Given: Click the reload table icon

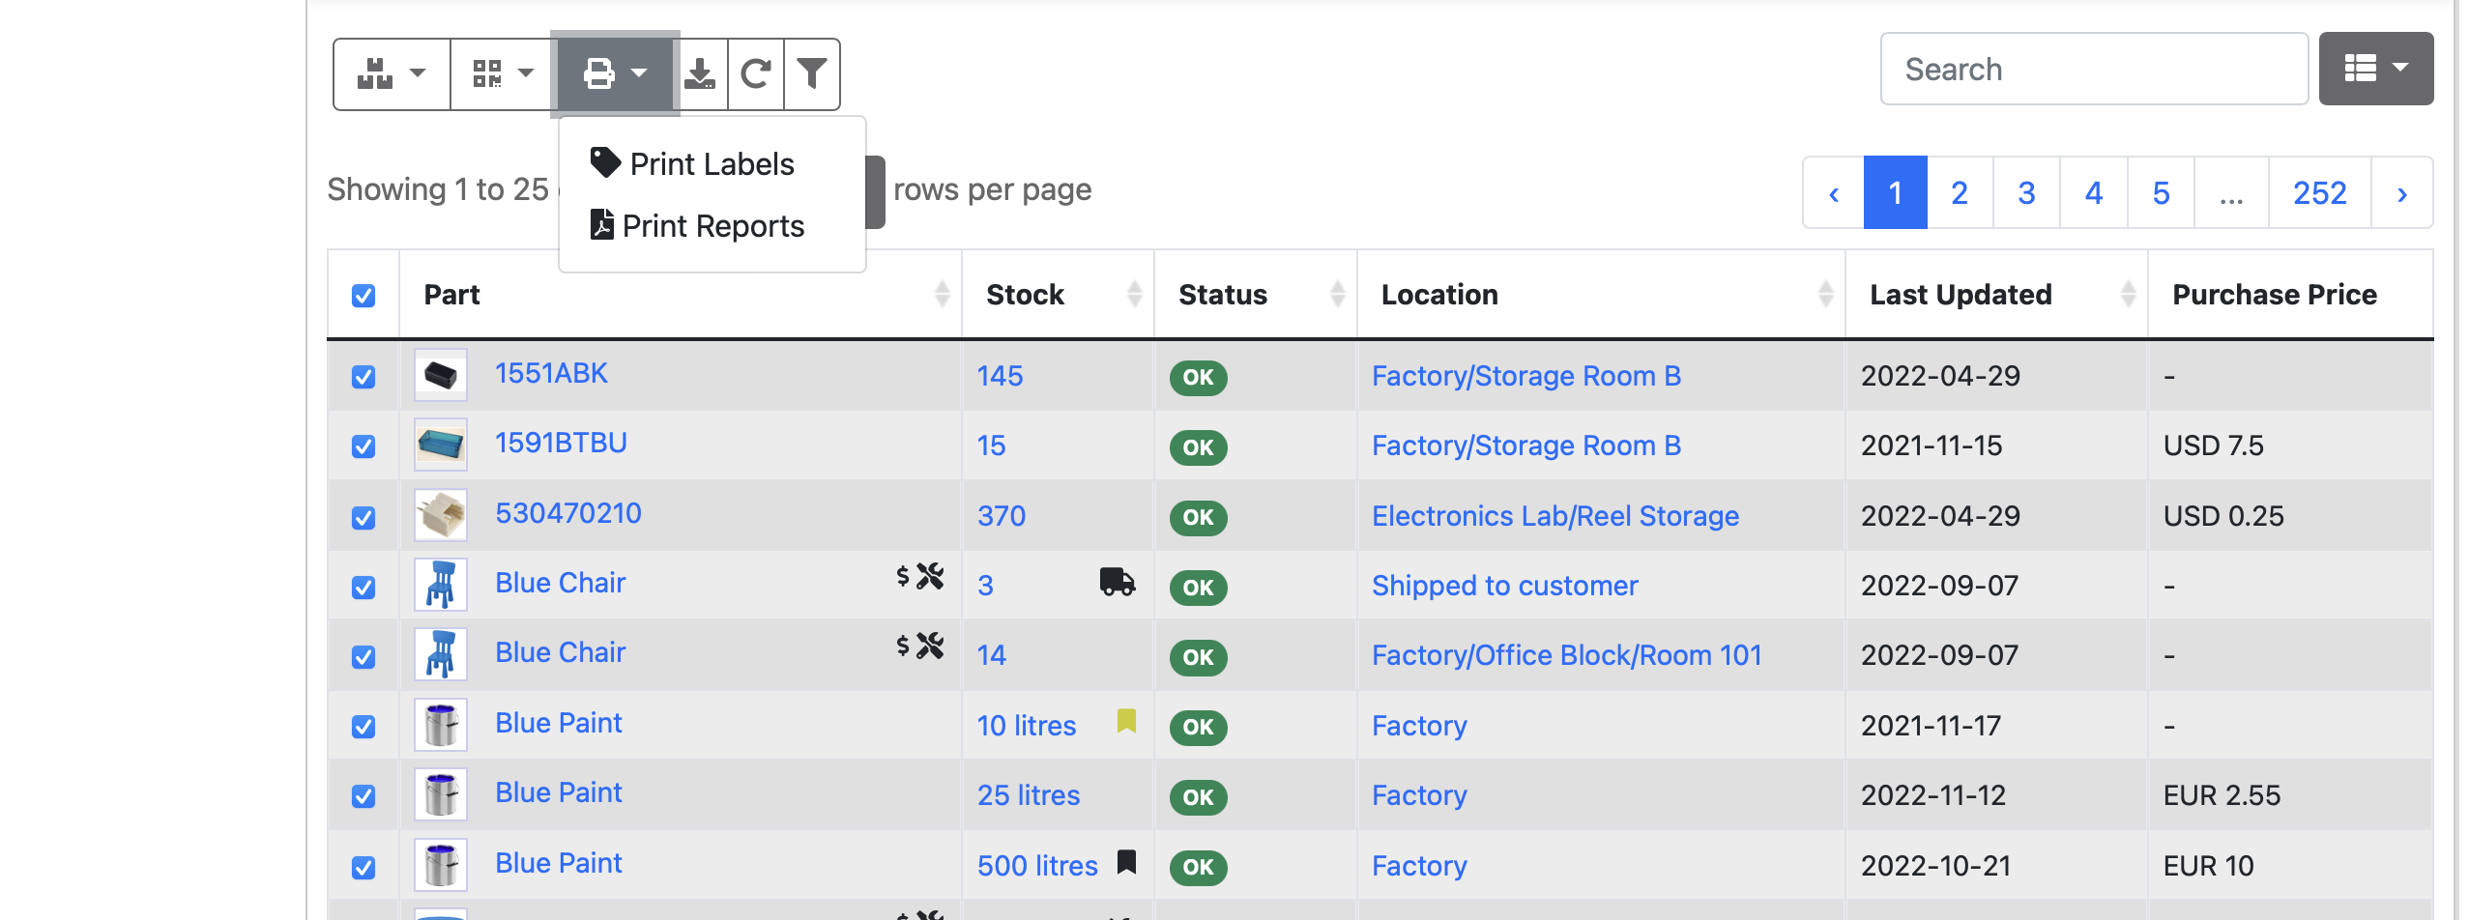Looking at the screenshot, I should 755,73.
